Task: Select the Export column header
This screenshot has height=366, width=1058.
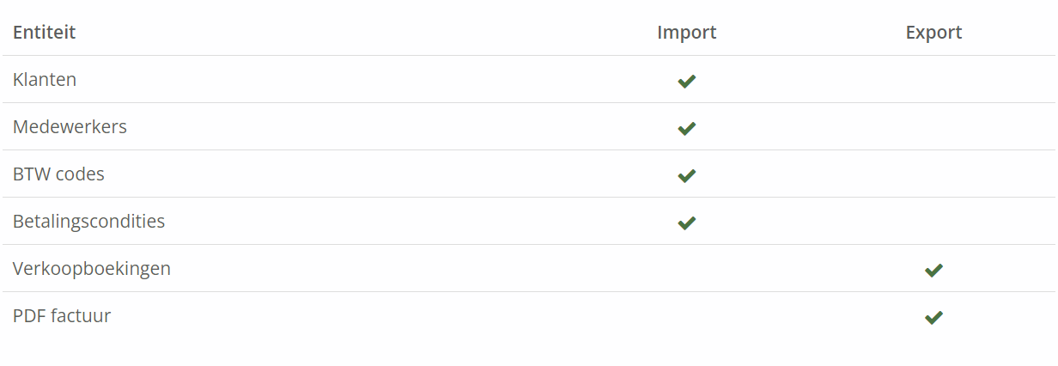Action: click(933, 33)
